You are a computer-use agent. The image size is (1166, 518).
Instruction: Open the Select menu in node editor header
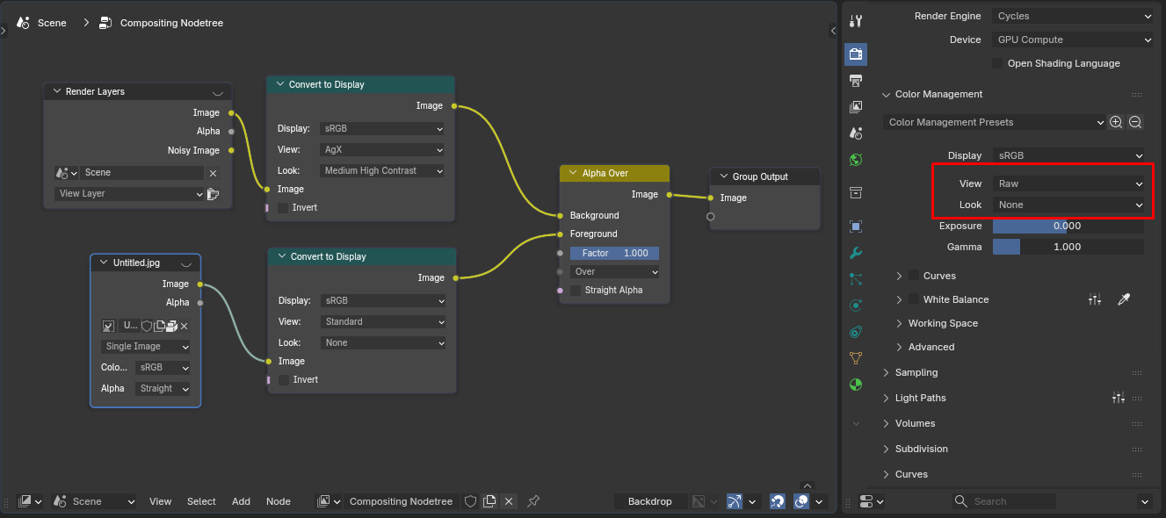click(201, 501)
